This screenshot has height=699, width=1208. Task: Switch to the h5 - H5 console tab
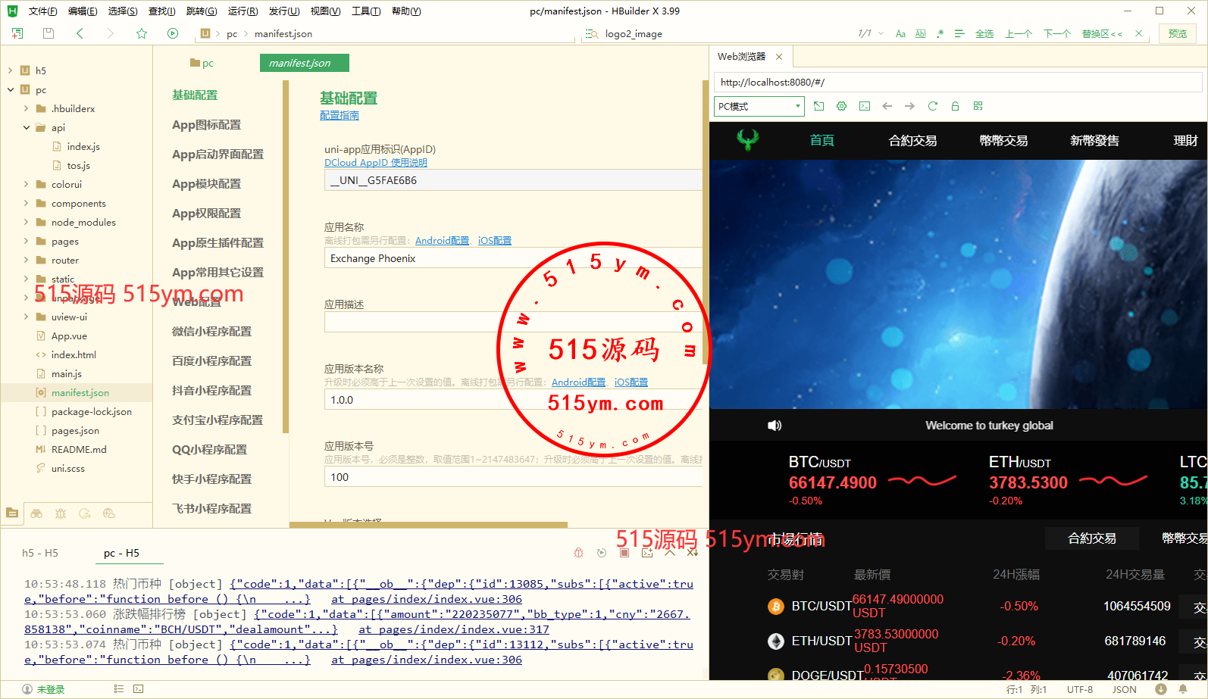tap(40, 553)
